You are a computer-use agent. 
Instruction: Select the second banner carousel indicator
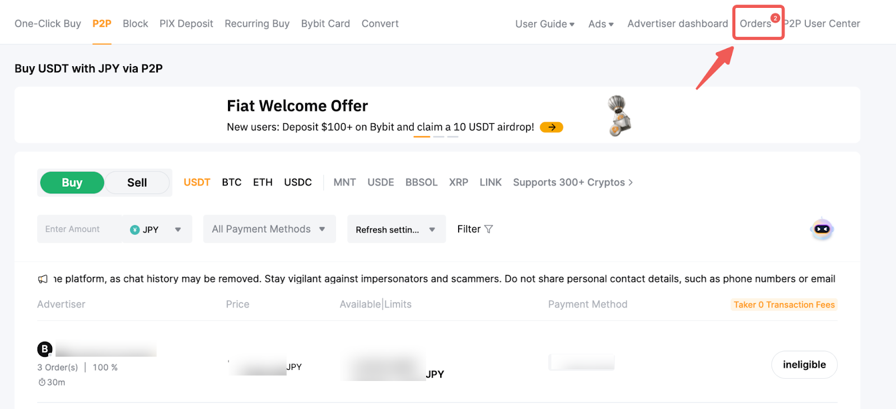438,137
